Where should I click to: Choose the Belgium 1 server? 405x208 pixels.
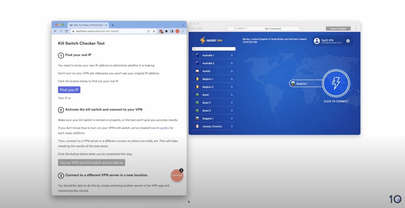(214, 79)
